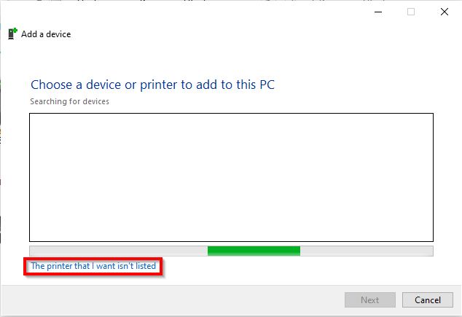Minimize the Add a device window
Viewport: 462px width, 317px height.
tap(378, 12)
